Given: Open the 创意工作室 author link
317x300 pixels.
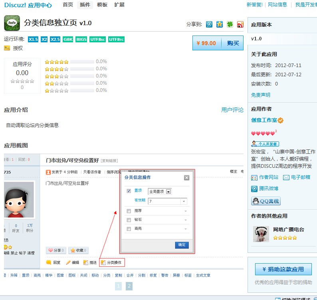Looking at the screenshot, I should (x=264, y=120).
